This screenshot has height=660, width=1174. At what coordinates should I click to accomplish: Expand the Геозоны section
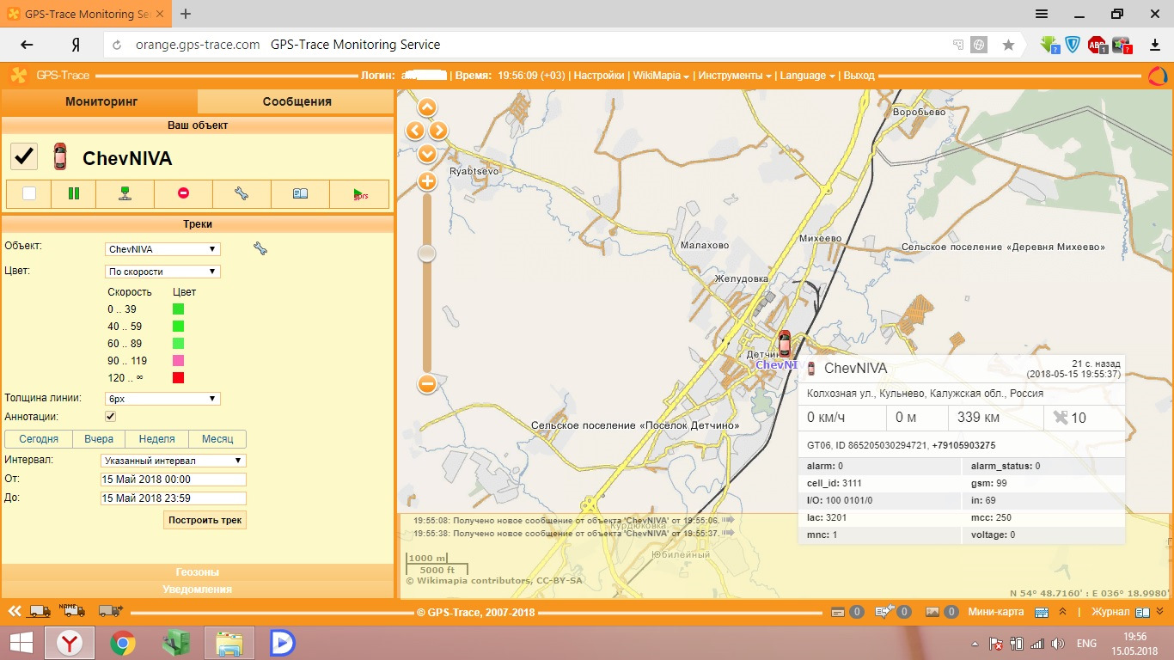tap(198, 571)
